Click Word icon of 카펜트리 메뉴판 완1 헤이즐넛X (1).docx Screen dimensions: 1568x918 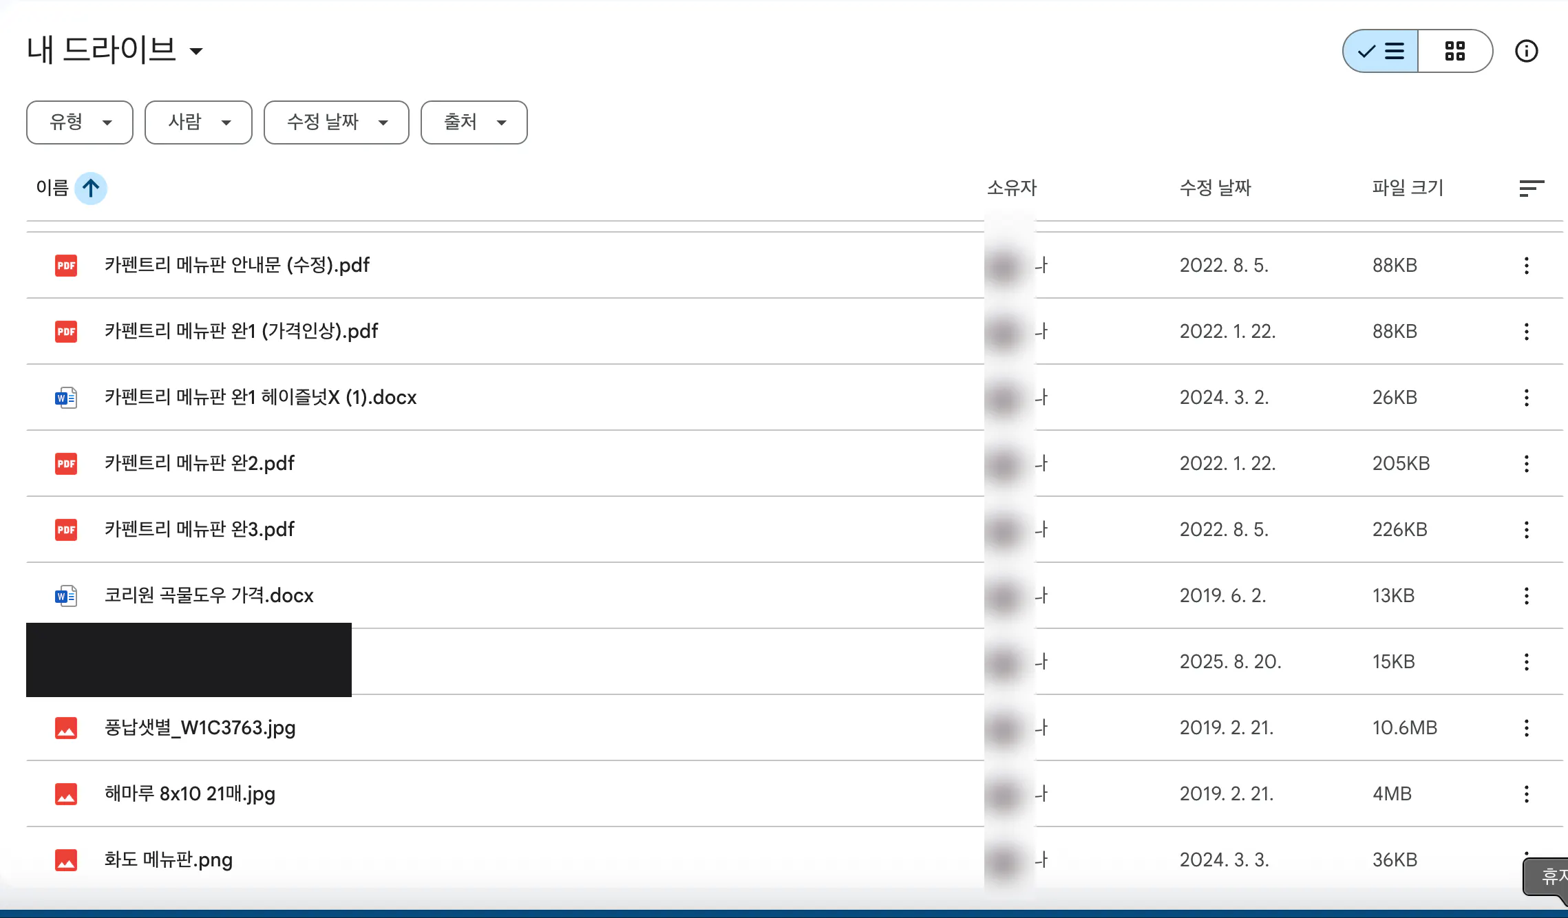pyautogui.click(x=66, y=398)
